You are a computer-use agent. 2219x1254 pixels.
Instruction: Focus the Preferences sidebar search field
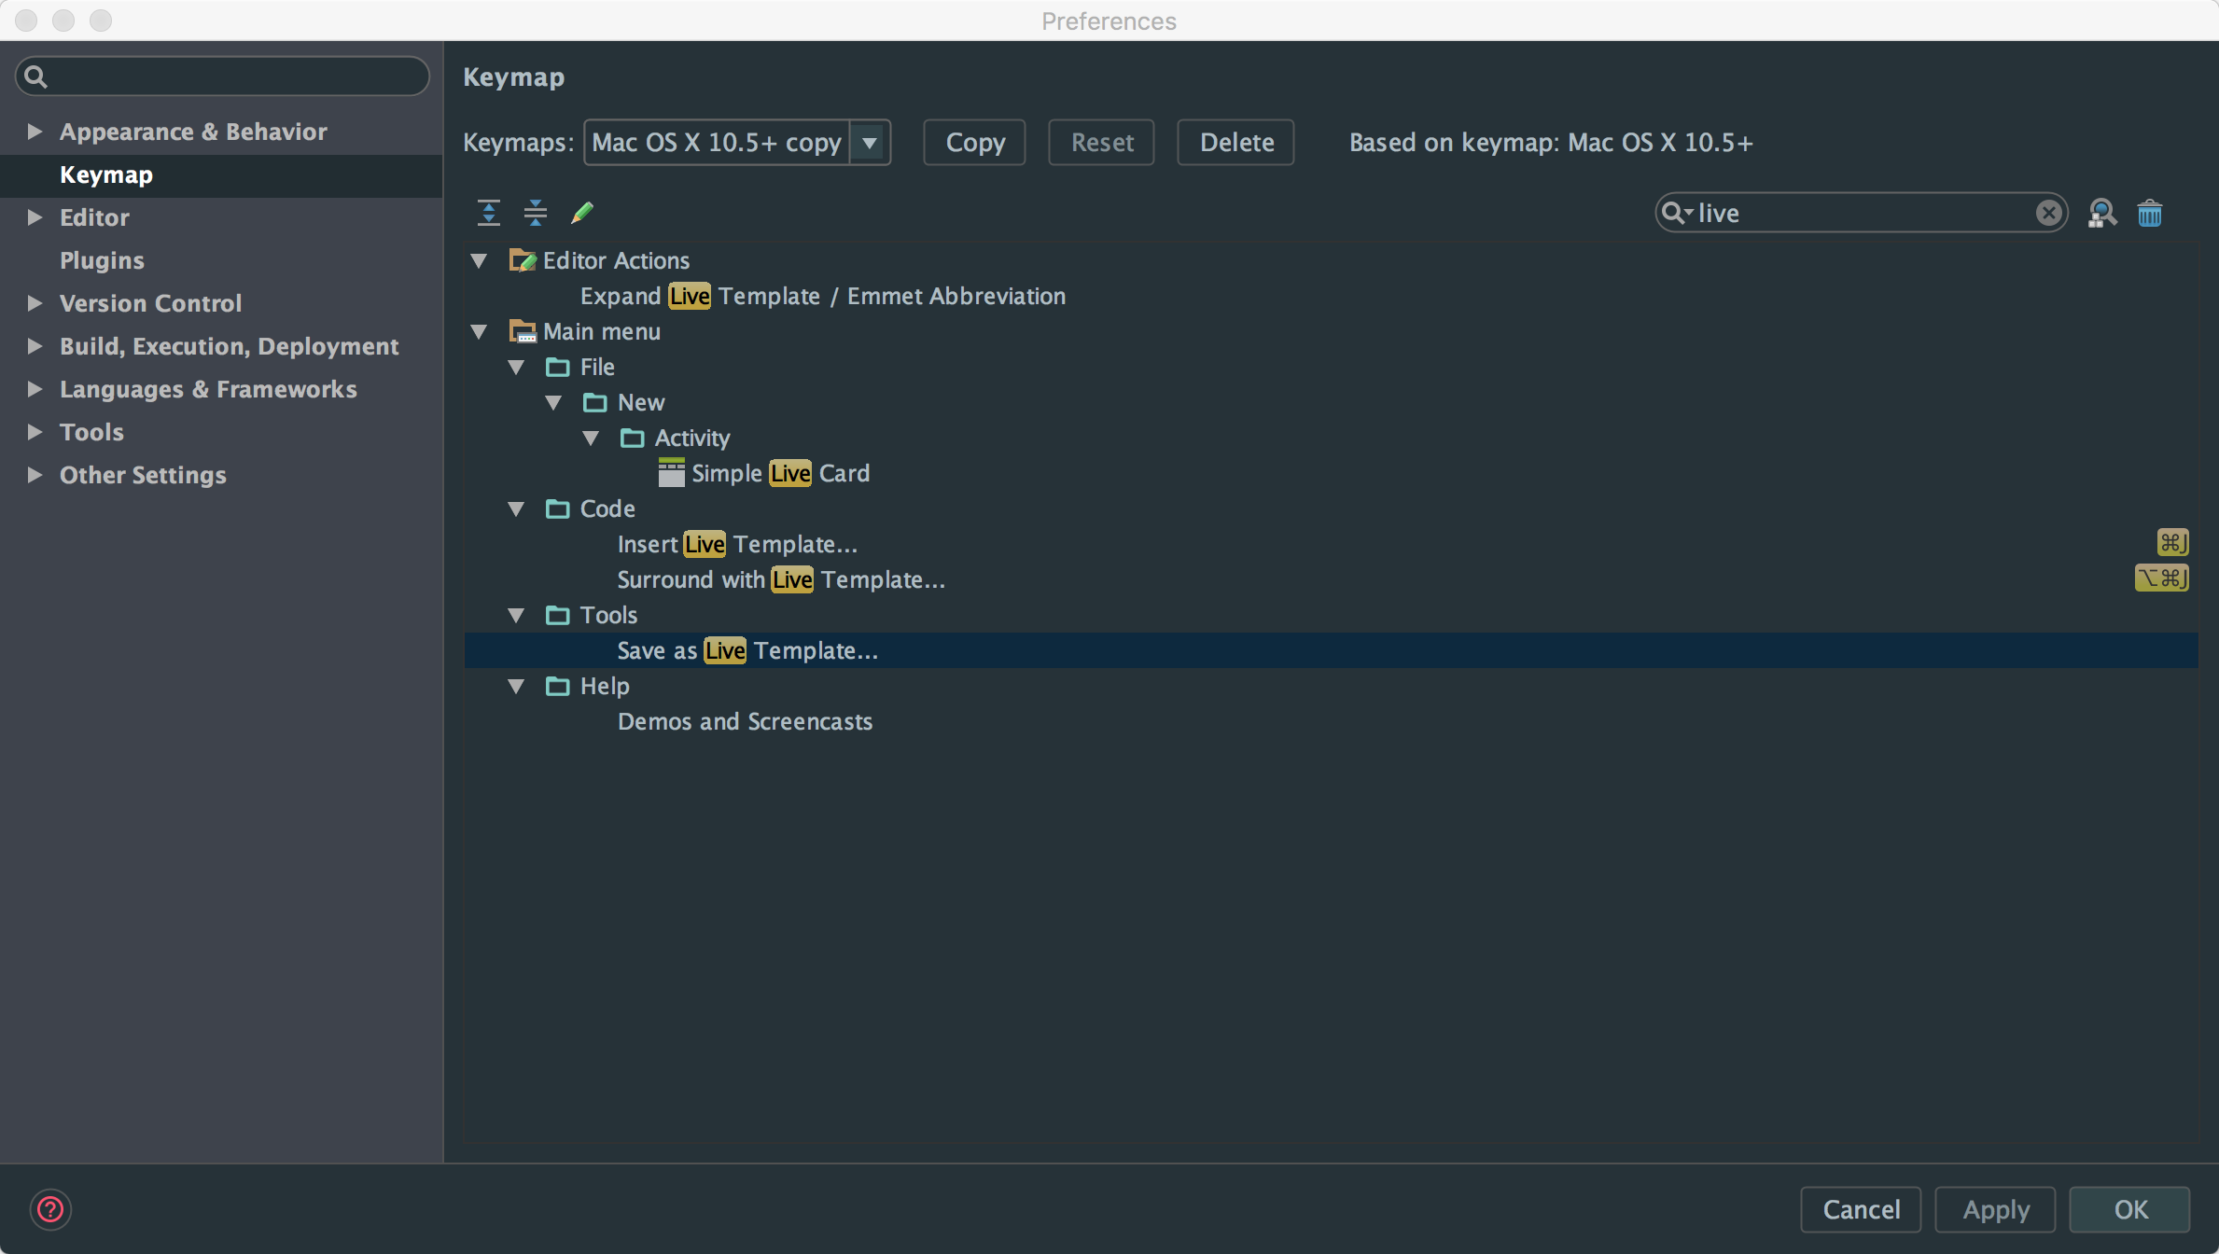[x=233, y=77]
